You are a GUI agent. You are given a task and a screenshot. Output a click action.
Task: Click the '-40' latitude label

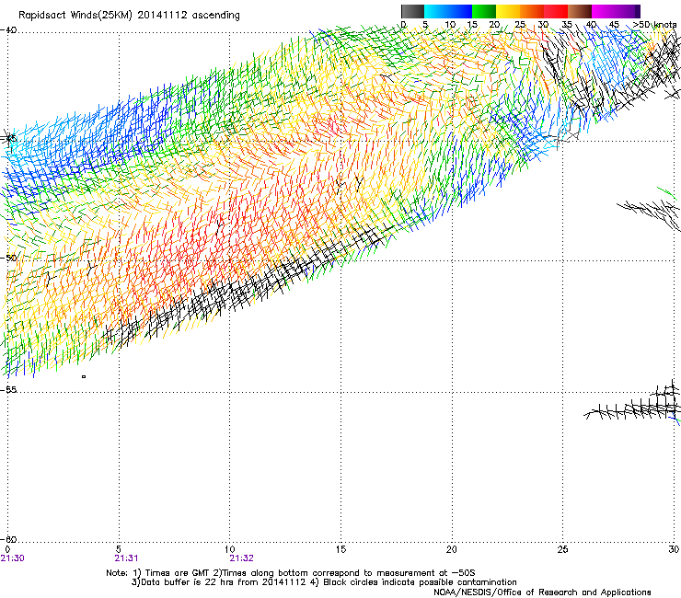pos(8,30)
